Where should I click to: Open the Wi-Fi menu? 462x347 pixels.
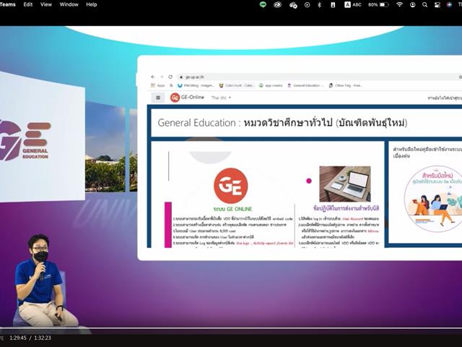coord(399,5)
